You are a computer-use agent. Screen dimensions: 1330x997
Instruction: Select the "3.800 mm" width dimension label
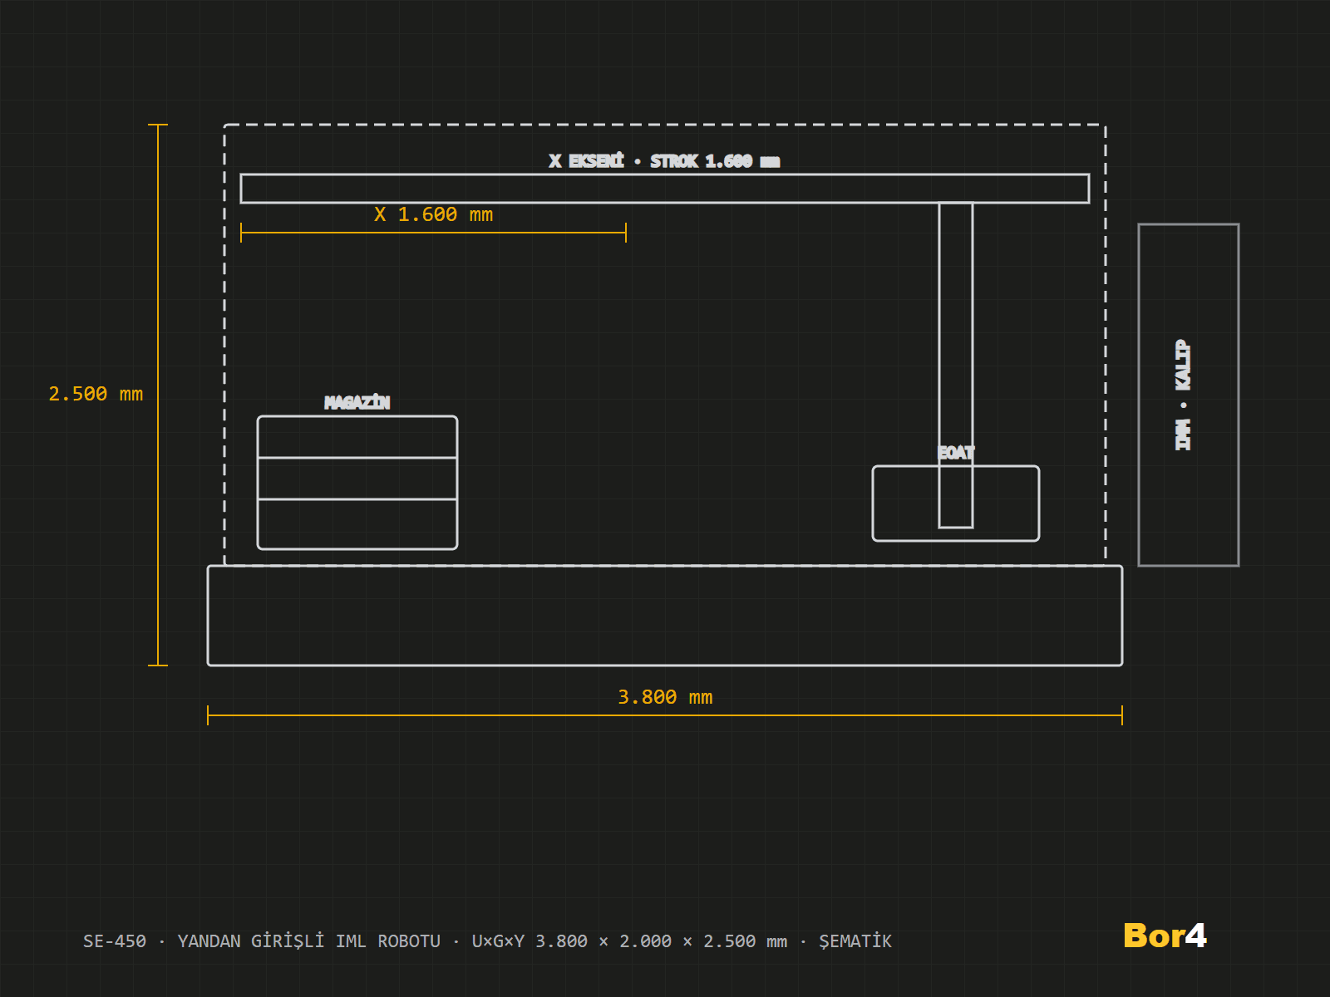pyautogui.click(x=665, y=697)
